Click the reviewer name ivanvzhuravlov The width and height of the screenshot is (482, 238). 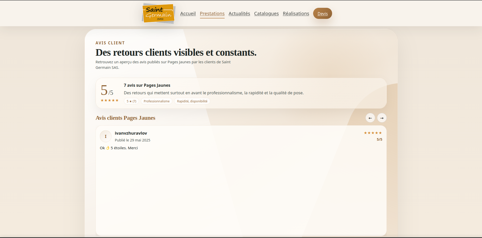[x=131, y=133]
